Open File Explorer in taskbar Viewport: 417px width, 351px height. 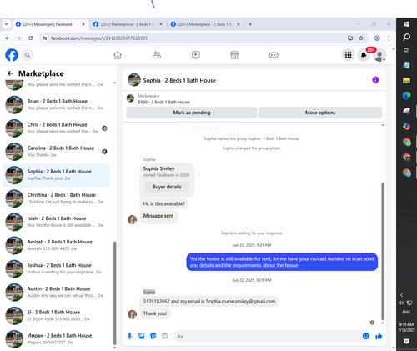pos(406,81)
